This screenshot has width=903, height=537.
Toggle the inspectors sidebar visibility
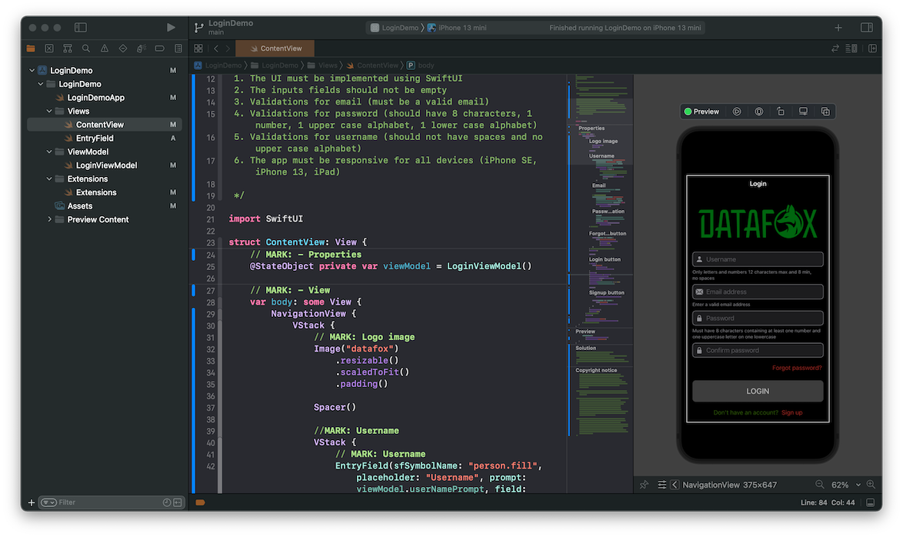pyautogui.click(x=866, y=27)
